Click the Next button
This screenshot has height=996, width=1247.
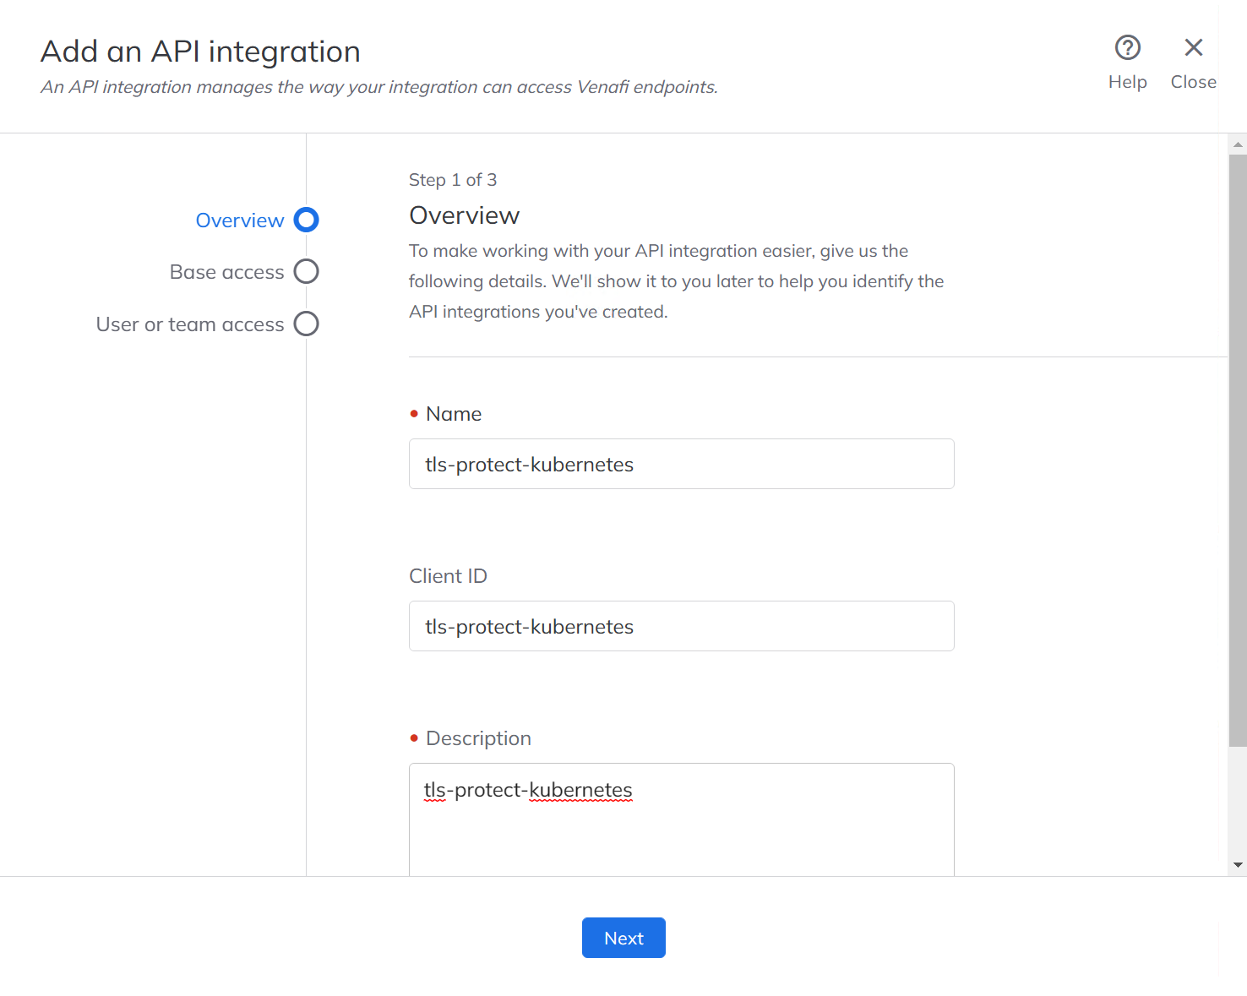(x=623, y=938)
